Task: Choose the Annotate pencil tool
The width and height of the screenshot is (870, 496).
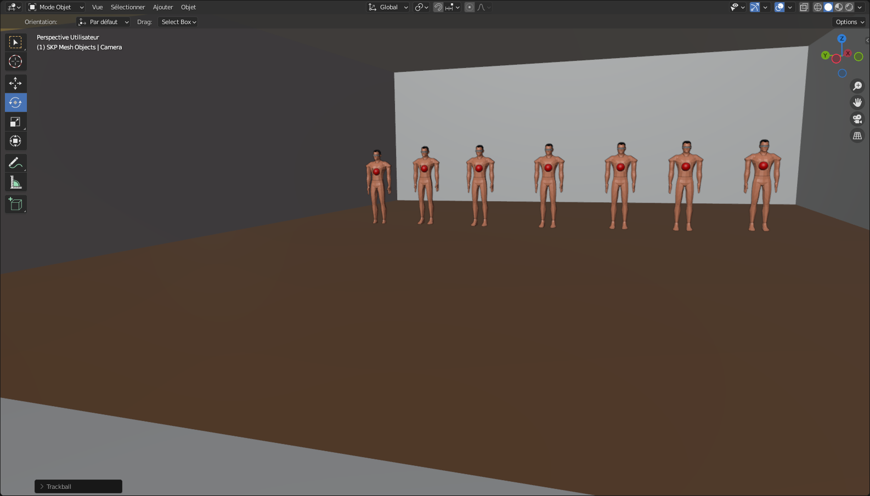Action: [15, 163]
